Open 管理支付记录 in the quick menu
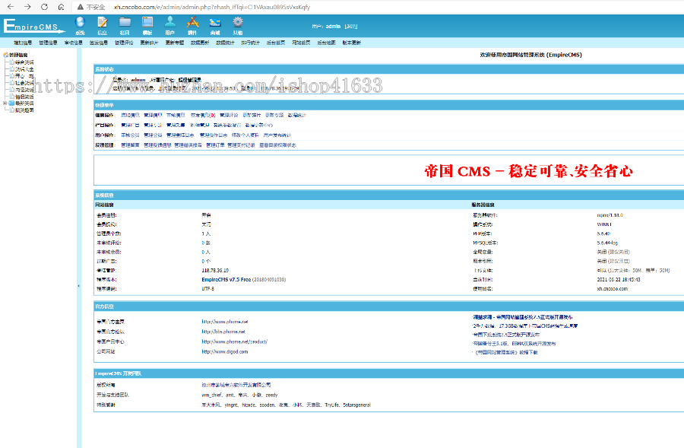Viewport: 684px width, 448px height. coord(241,145)
